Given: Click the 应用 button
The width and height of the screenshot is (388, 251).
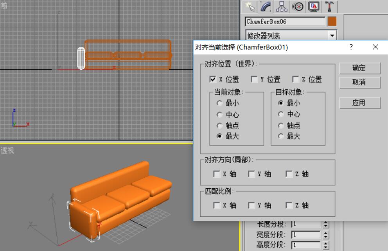Looking at the screenshot, I should [359, 103].
